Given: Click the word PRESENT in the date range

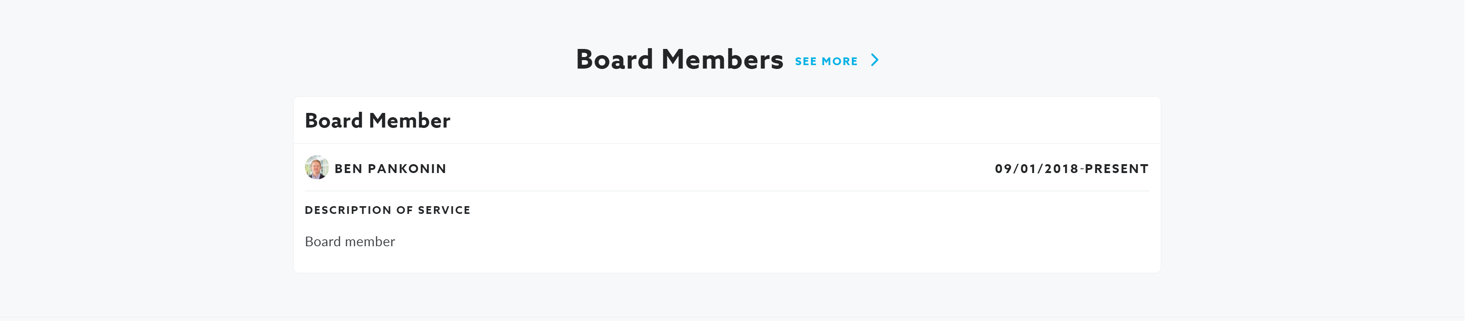Looking at the screenshot, I should pyautogui.click(x=1116, y=169).
